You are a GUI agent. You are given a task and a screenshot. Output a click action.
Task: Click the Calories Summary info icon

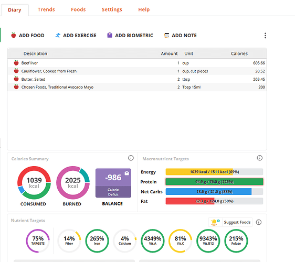(131, 158)
